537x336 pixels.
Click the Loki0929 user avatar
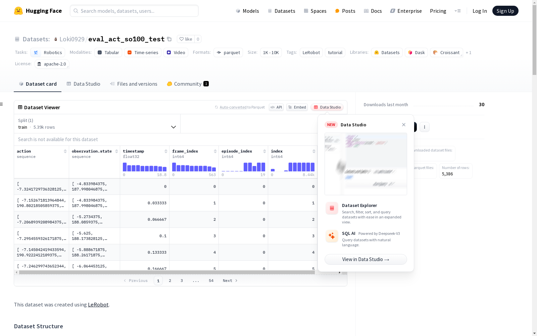coord(56,39)
